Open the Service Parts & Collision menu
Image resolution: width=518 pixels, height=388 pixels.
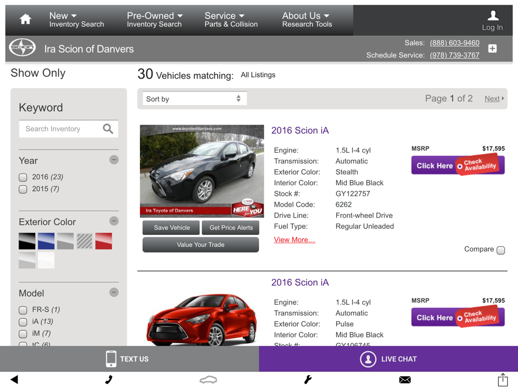point(231,20)
